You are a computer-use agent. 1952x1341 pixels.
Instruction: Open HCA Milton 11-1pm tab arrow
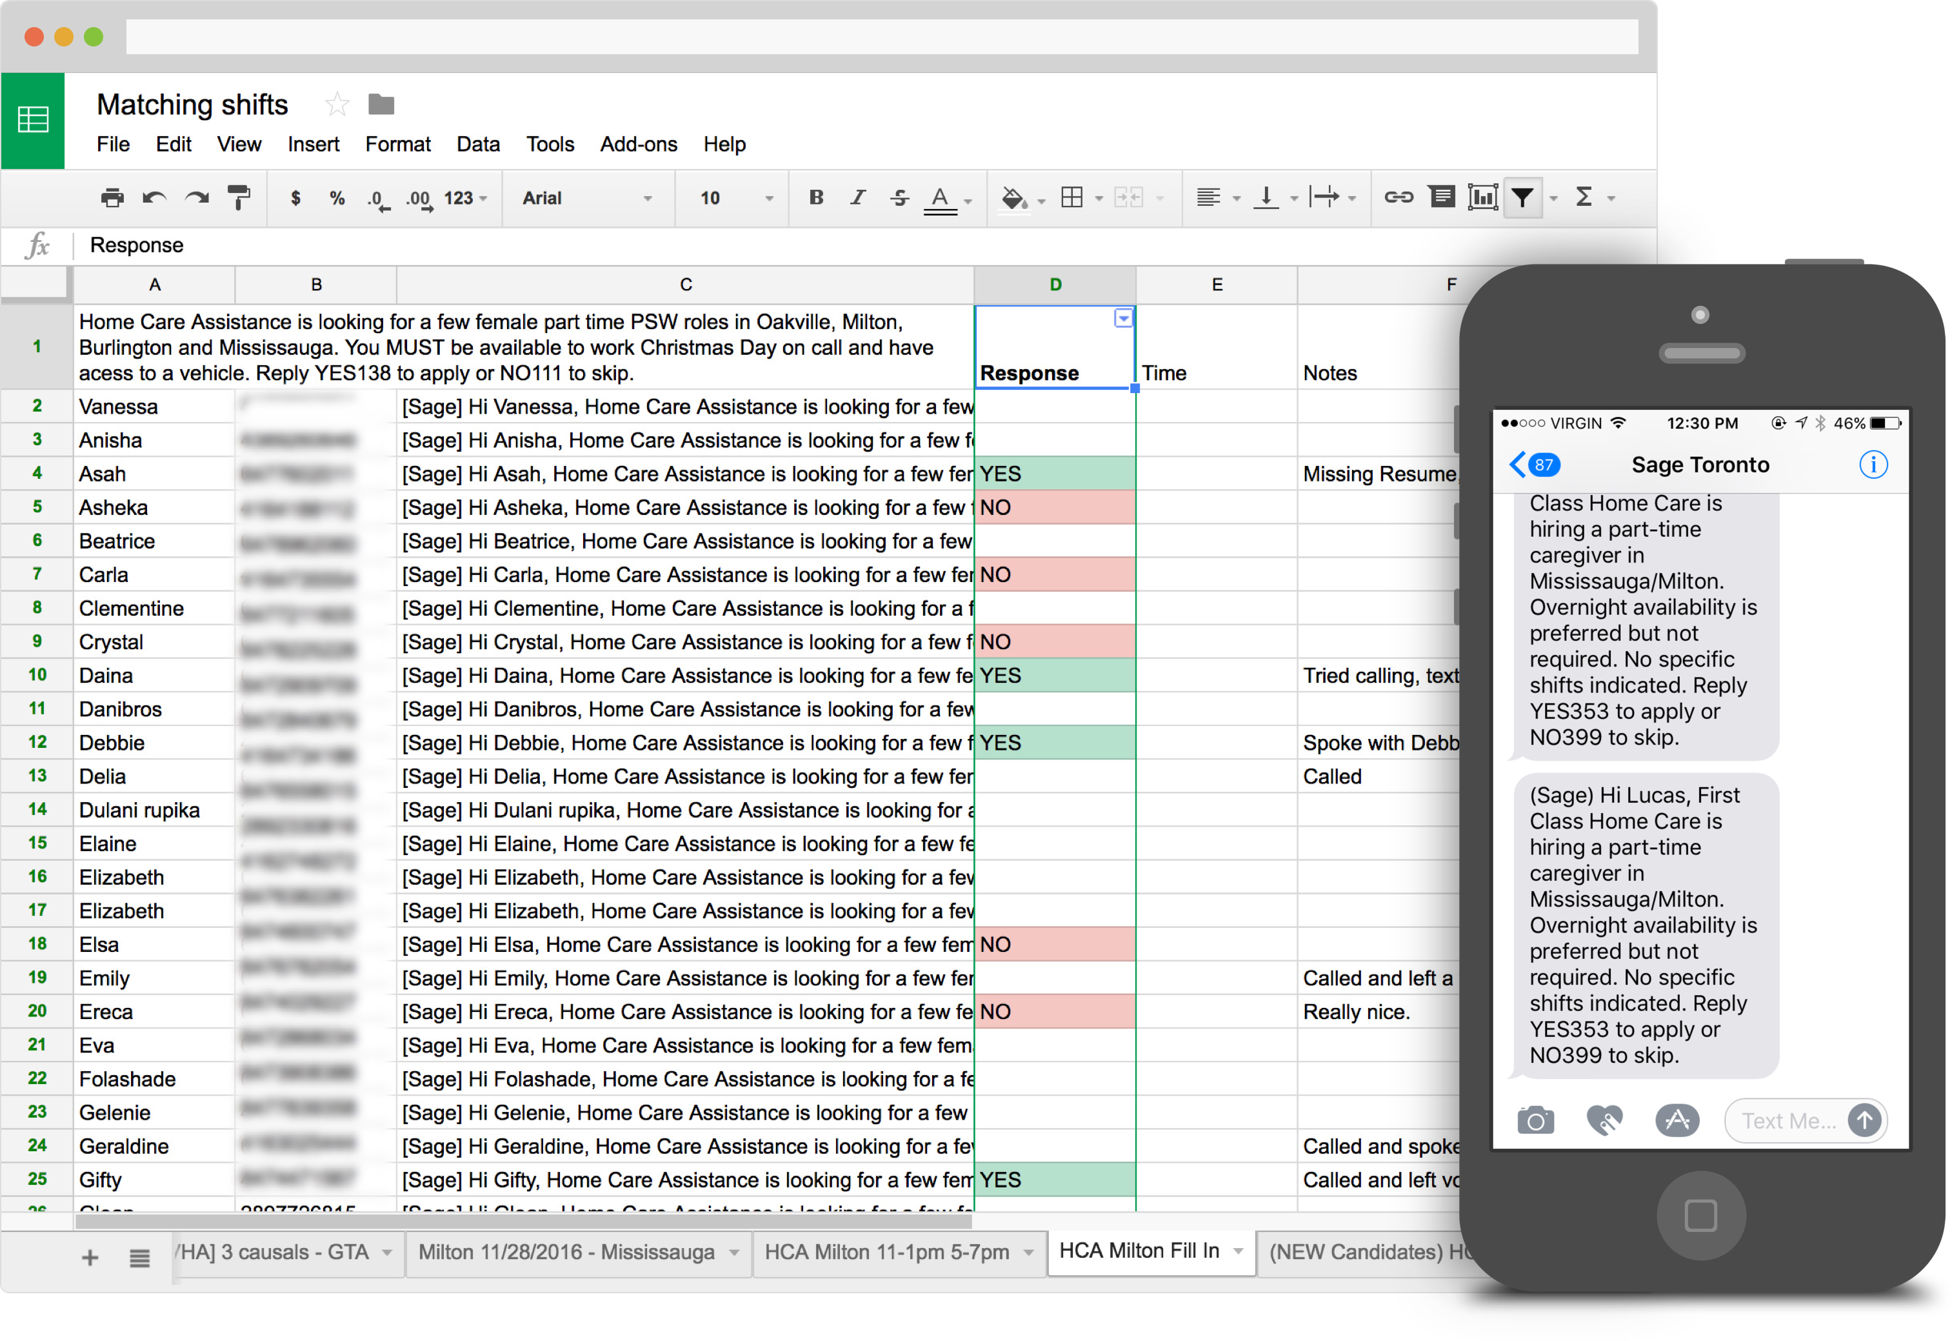(1029, 1253)
